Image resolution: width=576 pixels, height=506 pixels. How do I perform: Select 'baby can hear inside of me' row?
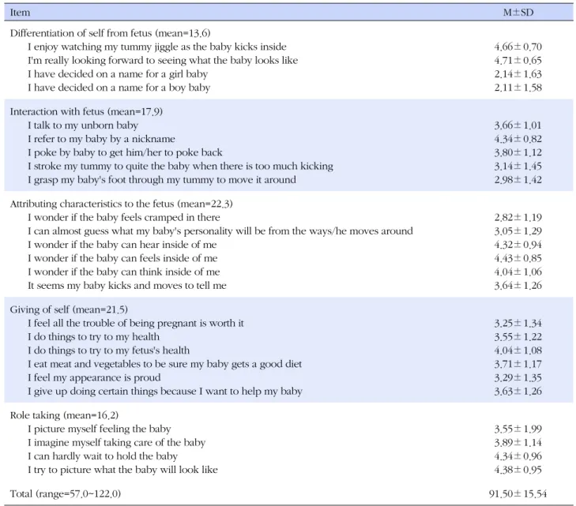click(x=122, y=245)
